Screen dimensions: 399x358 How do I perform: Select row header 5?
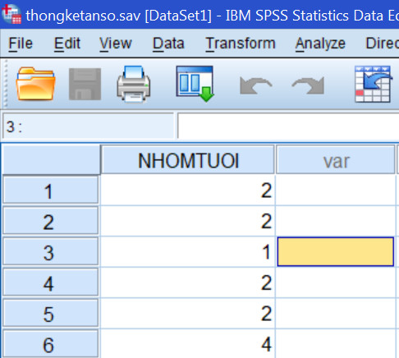50,313
